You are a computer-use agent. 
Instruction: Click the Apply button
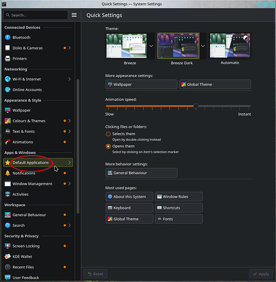point(261,274)
